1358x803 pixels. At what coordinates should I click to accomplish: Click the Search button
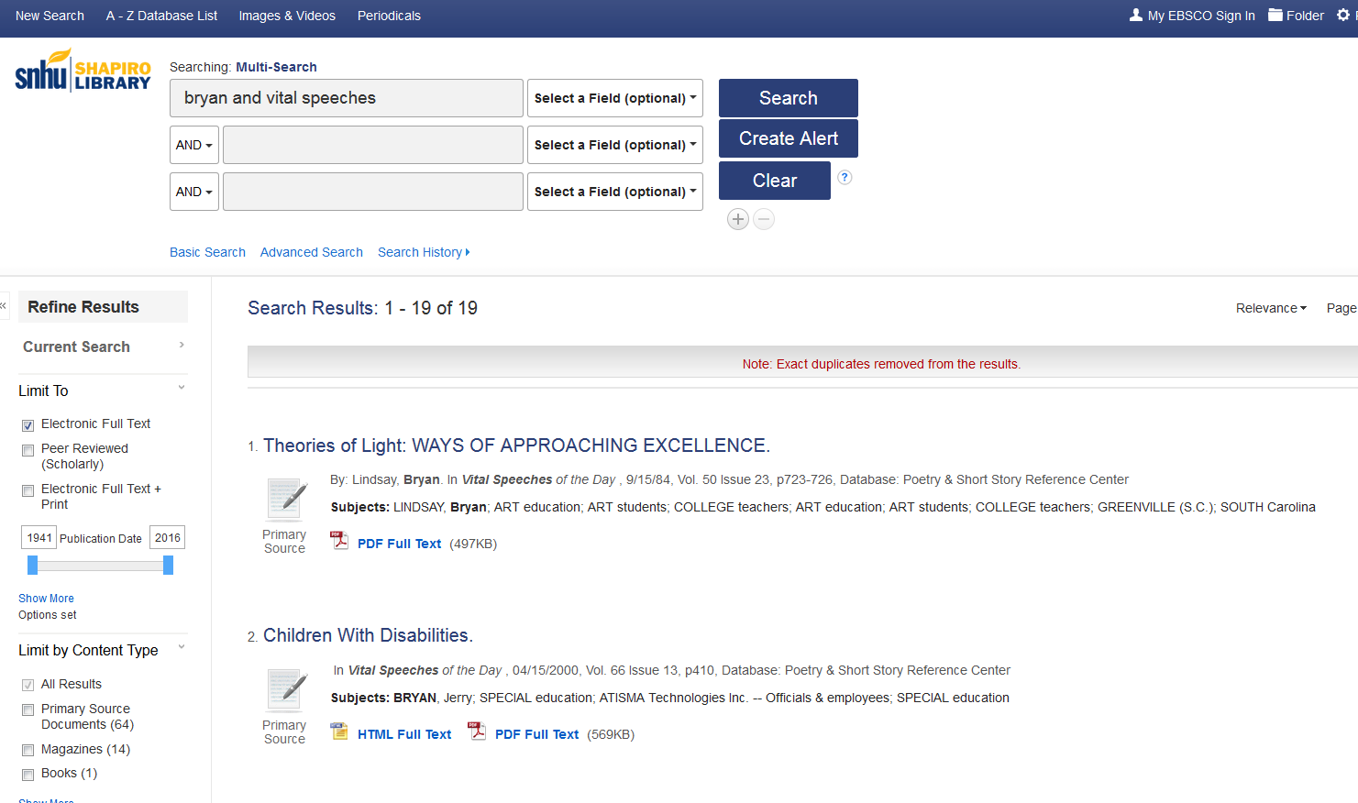coord(789,98)
